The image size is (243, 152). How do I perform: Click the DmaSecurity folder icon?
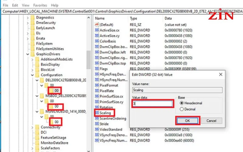tap(33, 23)
